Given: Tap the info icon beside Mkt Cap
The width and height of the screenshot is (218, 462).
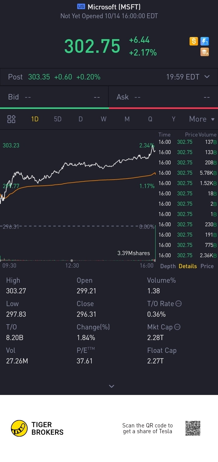Looking at the screenshot, I should click(177, 327).
